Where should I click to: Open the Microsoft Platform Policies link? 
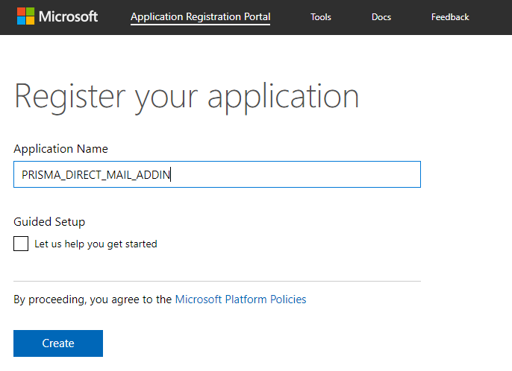pos(240,299)
